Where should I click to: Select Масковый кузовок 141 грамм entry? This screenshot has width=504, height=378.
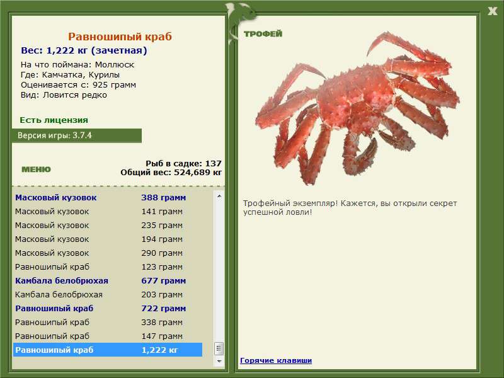point(108,212)
